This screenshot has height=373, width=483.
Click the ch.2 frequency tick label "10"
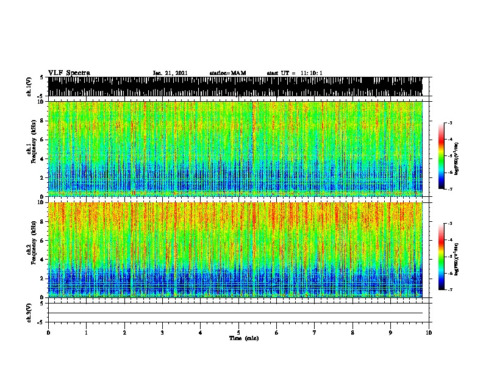coord(41,202)
